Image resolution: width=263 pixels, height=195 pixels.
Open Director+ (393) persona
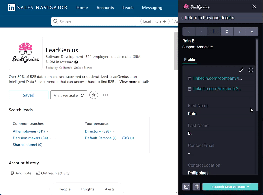tap(98, 131)
